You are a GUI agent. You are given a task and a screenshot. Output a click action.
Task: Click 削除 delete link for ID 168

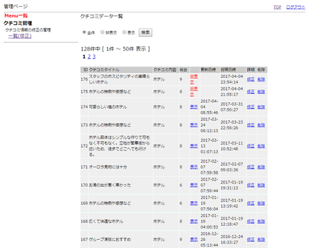pyautogui.click(x=261, y=222)
